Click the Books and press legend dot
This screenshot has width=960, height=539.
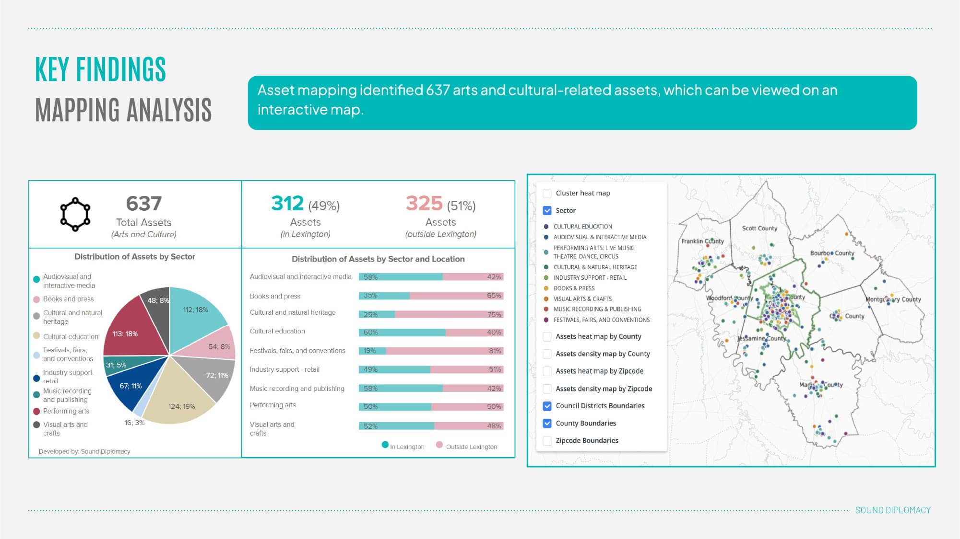pos(36,299)
